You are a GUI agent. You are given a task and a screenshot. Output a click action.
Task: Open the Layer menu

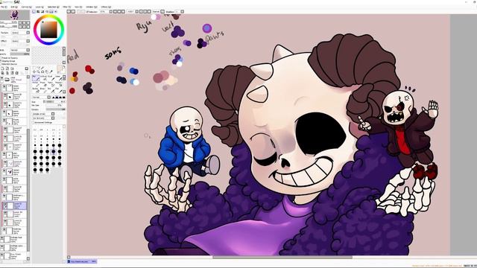40,7
